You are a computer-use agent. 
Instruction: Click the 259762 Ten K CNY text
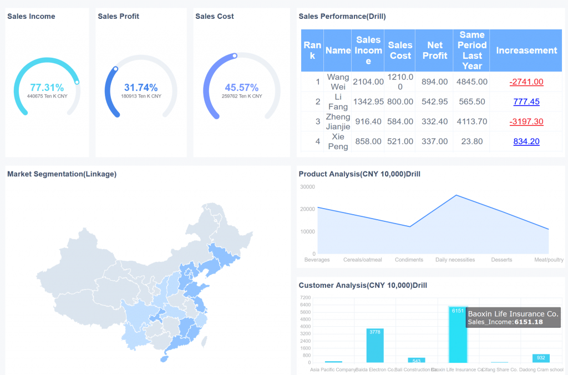[242, 96]
